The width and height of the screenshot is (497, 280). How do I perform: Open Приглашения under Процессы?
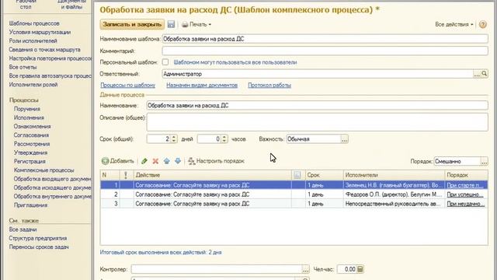click(30, 205)
